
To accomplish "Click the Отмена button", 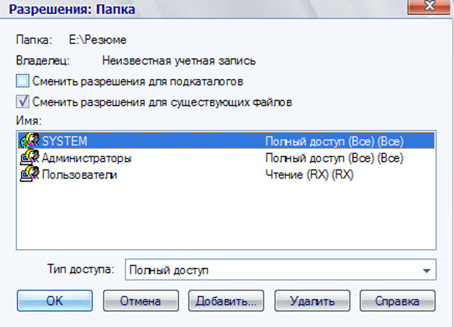I will (x=141, y=301).
